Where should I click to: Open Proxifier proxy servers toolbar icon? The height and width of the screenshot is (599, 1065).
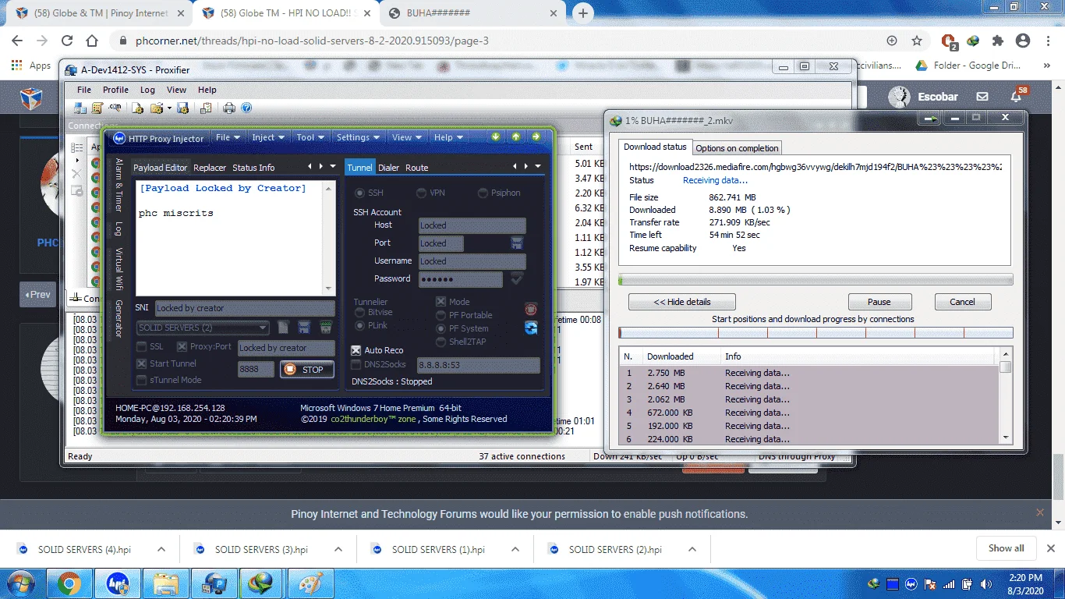click(x=80, y=108)
